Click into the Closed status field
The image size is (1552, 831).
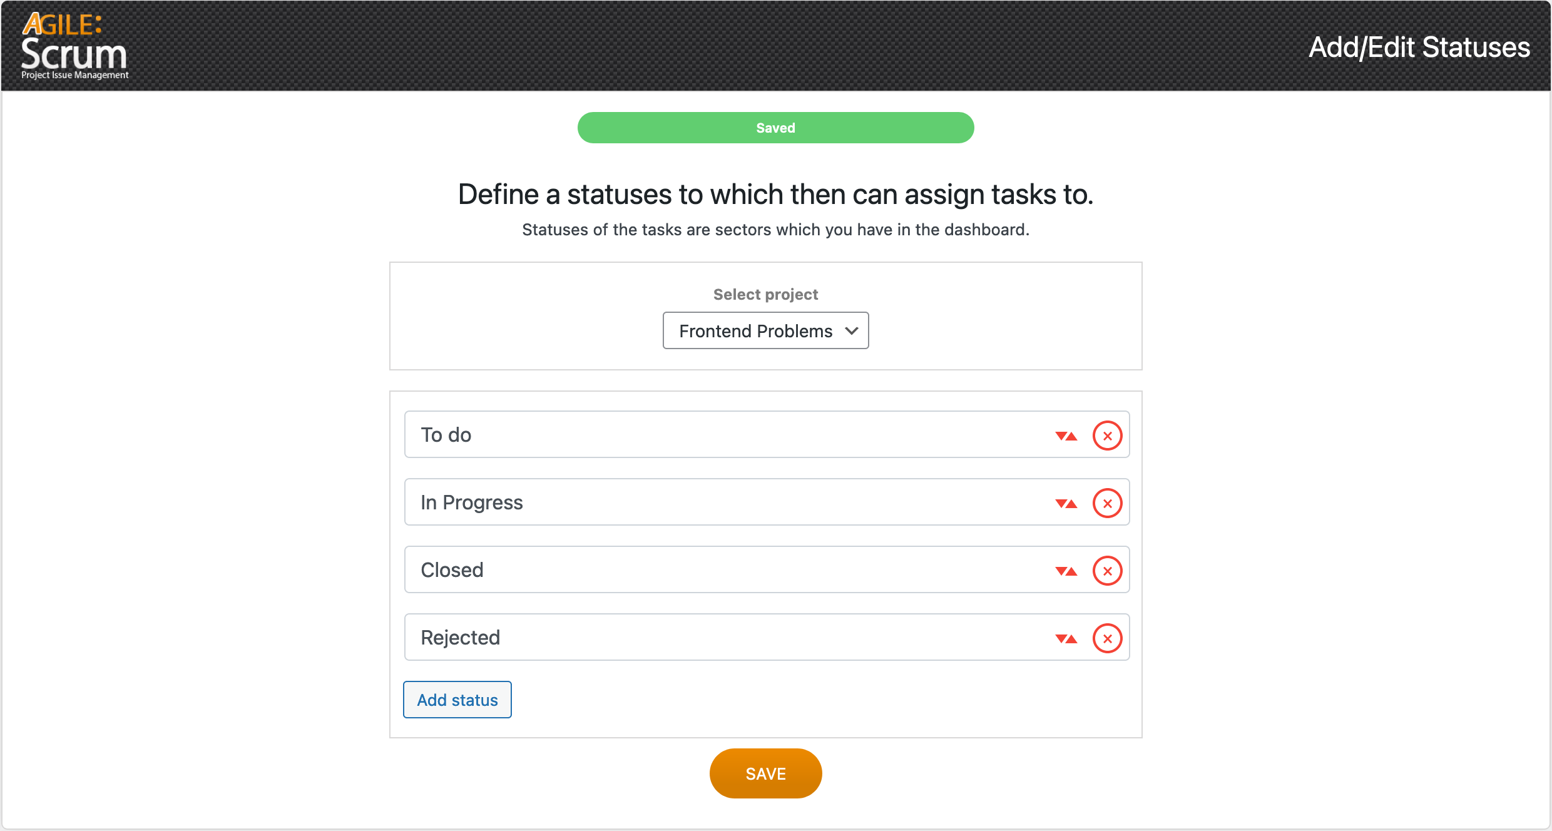click(720, 570)
